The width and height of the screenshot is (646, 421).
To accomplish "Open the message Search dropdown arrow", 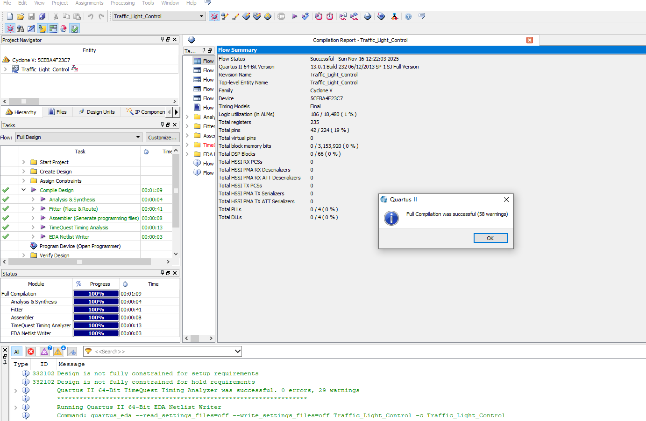I will pos(237,352).
